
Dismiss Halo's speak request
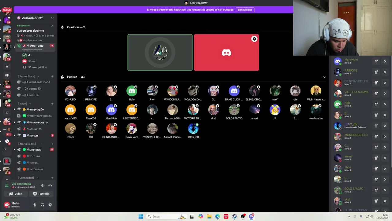click(x=385, y=104)
